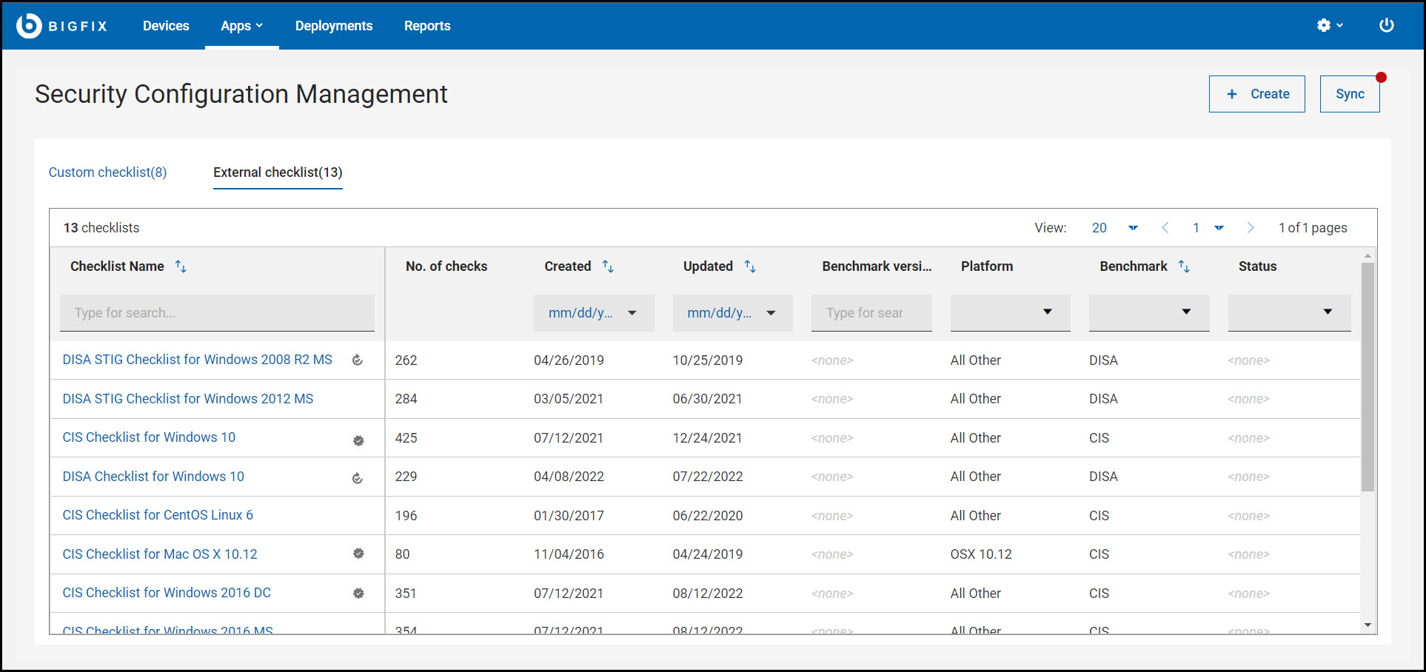Click Platform column header

tap(987, 266)
